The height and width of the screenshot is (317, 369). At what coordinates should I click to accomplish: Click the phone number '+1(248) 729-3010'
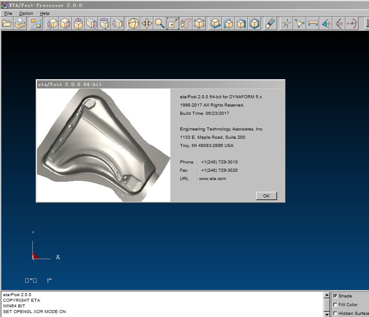click(x=219, y=162)
